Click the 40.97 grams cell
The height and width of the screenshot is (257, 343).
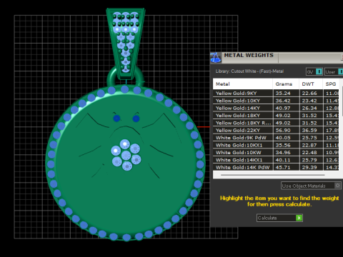point(286,108)
